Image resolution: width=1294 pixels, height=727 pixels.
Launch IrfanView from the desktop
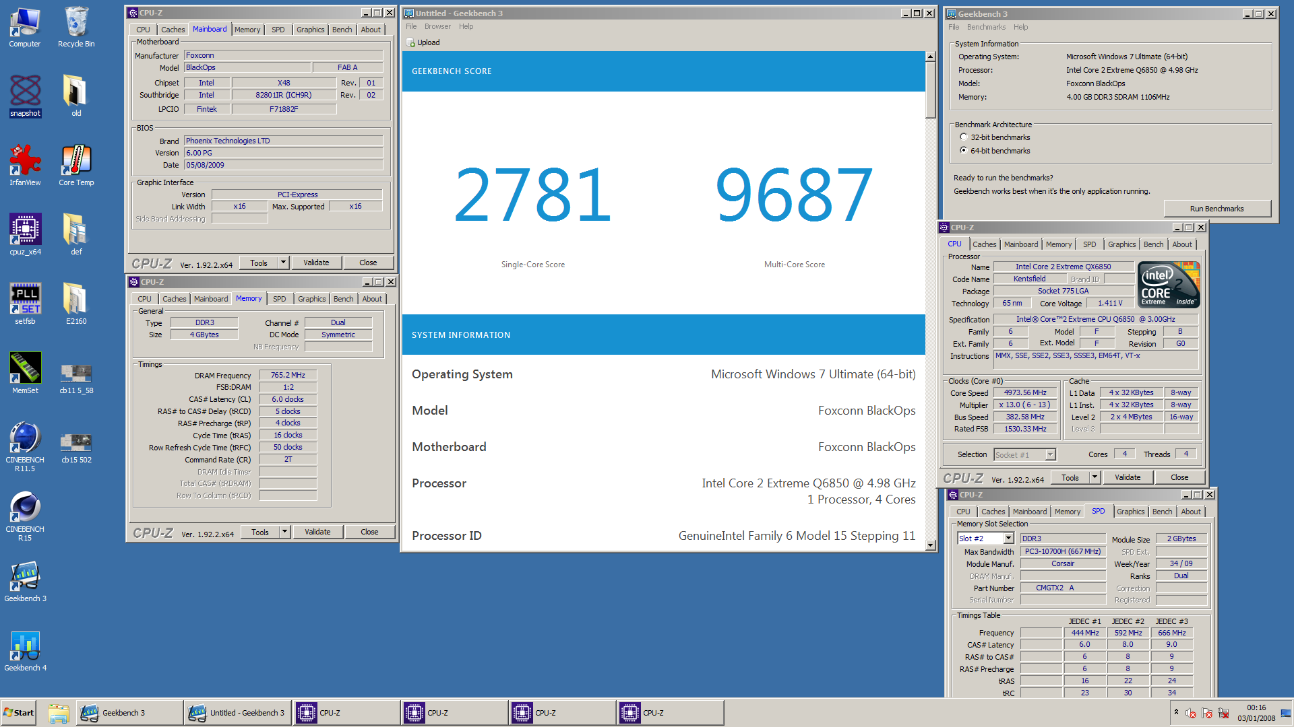pyautogui.click(x=25, y=166)
